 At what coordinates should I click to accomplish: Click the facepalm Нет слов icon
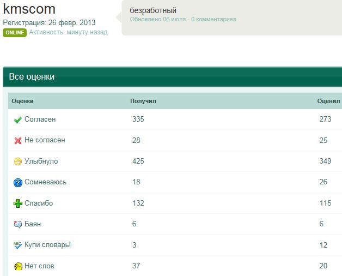click(18, 266)
